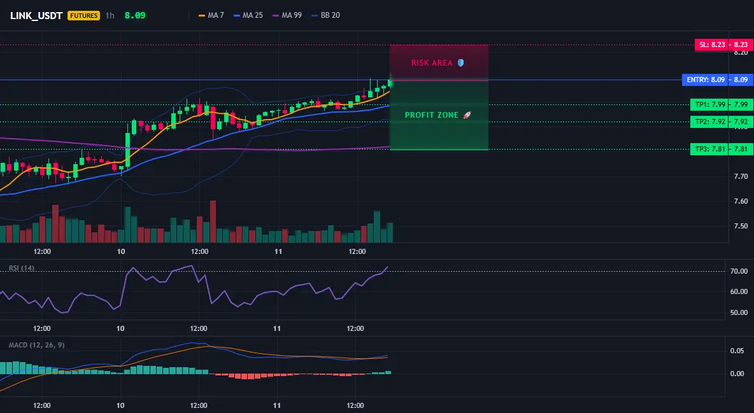Click the rocket icon in PROFIT ZONE
The image size is (754, 413).
467,115
